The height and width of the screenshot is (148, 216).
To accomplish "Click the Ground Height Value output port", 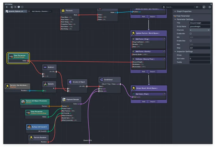I will (x=28, y=61).
